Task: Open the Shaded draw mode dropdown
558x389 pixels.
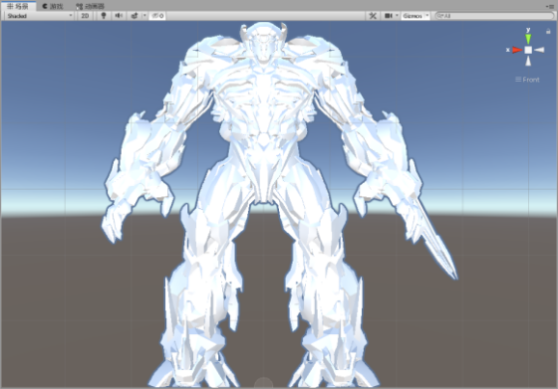Action: pyautogui.click(x=39, y=16)
